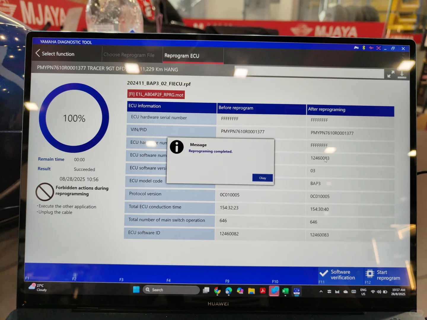Click the expand fullscreen arrows icon

[x=391, y=74]
